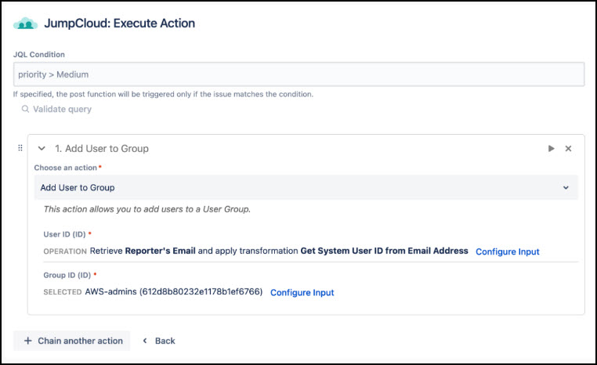Configure Input for Group ID
Viewport: 597px width, 365px height.
(x=302, y=293)
